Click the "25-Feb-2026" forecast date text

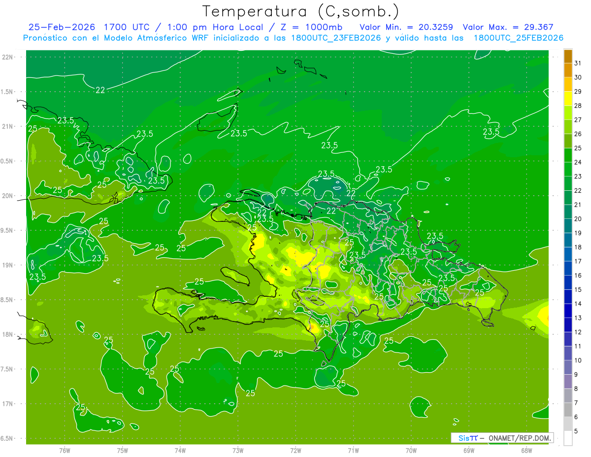[62, 27]
